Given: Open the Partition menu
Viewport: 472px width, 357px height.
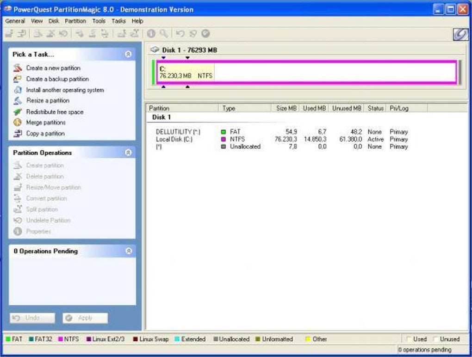Looking at the screenshot, I should (x=75, y=21).
